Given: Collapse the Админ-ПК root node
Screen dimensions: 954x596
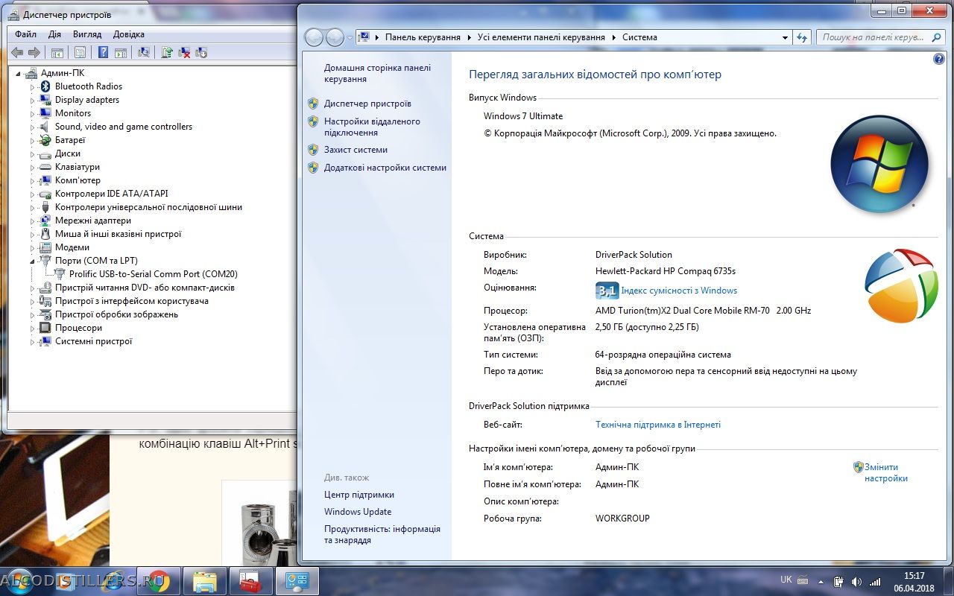Looking at the screenshot, I should pos(19,73).
